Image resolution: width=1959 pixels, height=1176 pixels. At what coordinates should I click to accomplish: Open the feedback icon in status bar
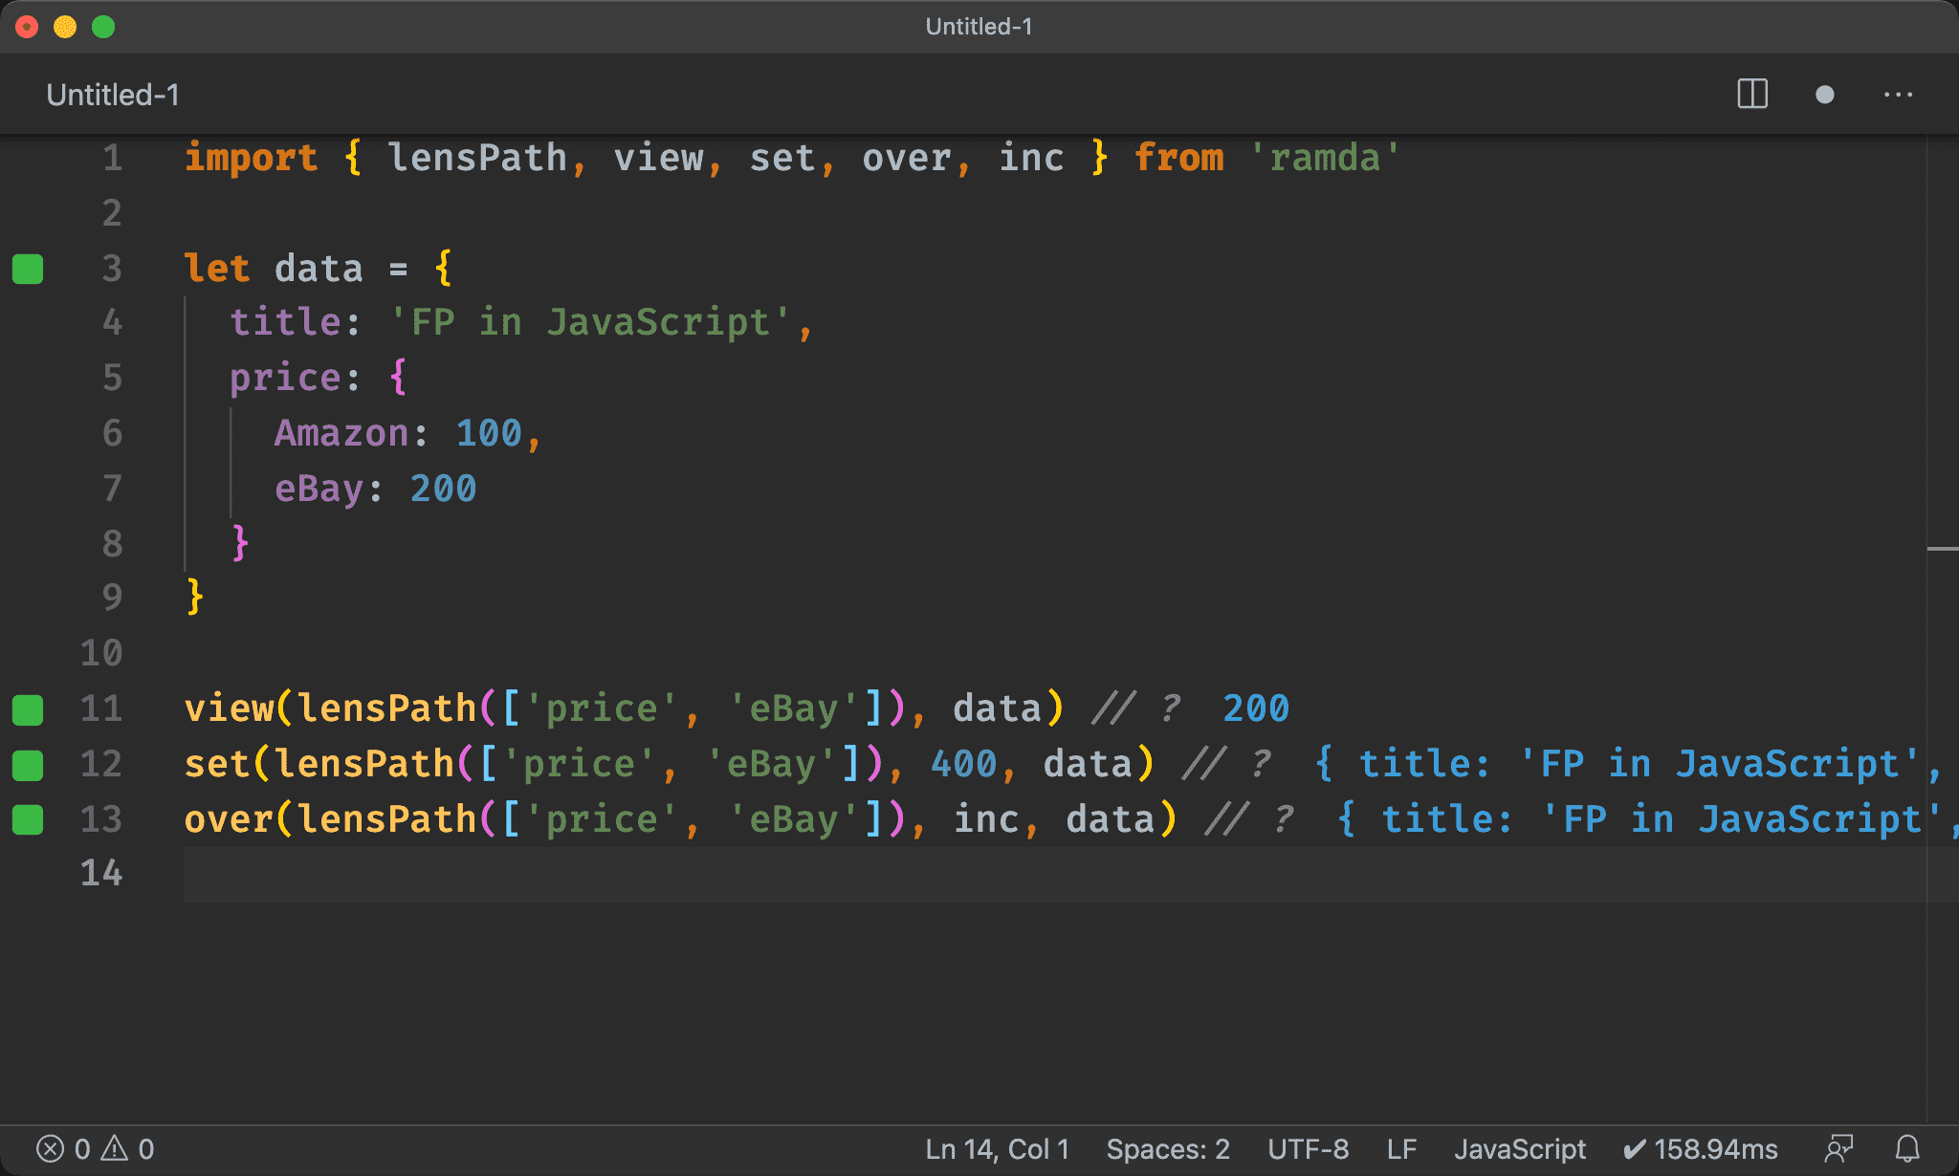pos(1838,1148)
